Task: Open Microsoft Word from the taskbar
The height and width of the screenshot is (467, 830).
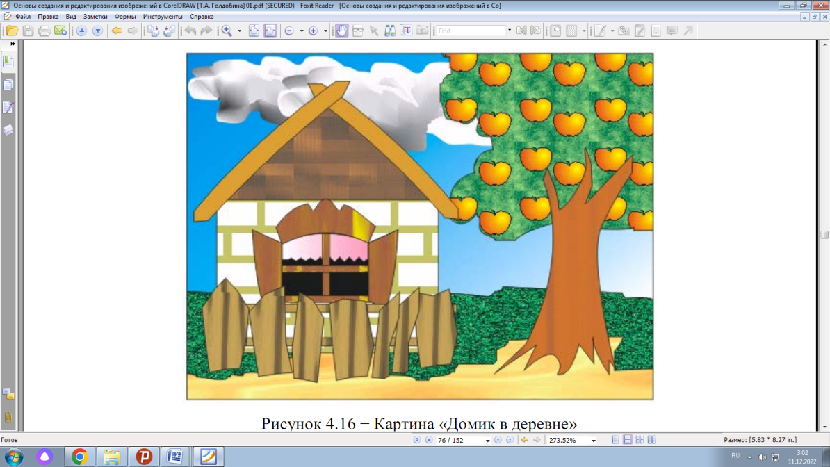Action: tap(175, 457)
